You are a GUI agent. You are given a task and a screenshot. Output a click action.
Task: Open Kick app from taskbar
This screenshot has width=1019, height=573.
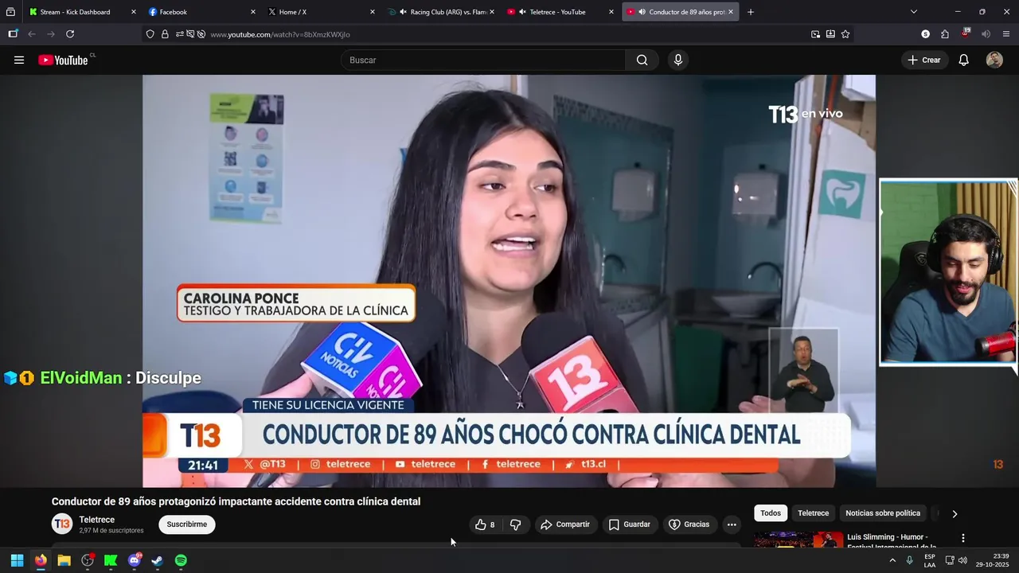111,560
